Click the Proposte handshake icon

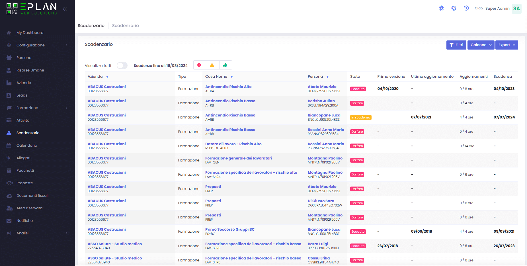[9, 183]
